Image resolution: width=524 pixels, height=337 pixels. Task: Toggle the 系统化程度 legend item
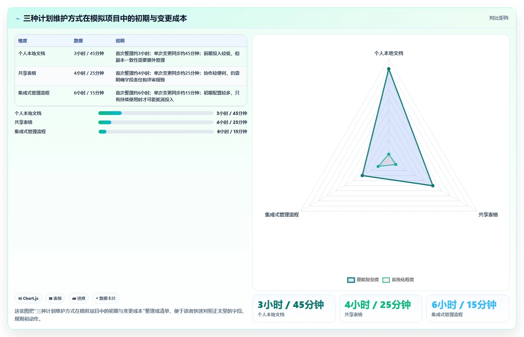(398, 280)
